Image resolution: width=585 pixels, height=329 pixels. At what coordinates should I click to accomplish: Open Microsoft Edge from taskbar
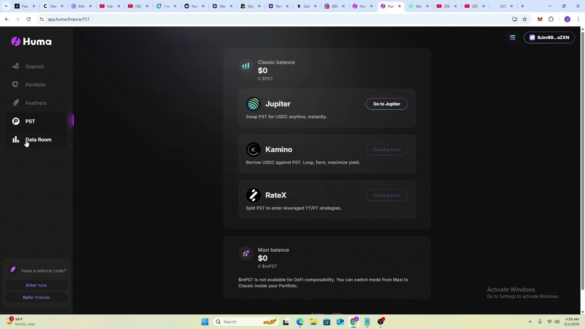(300, 322)
